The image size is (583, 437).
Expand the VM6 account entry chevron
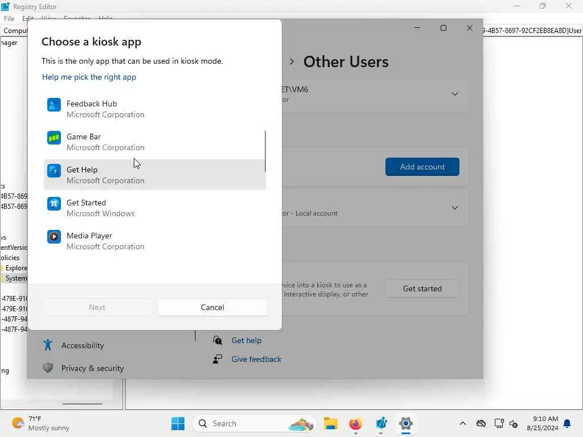pos(455,94)
